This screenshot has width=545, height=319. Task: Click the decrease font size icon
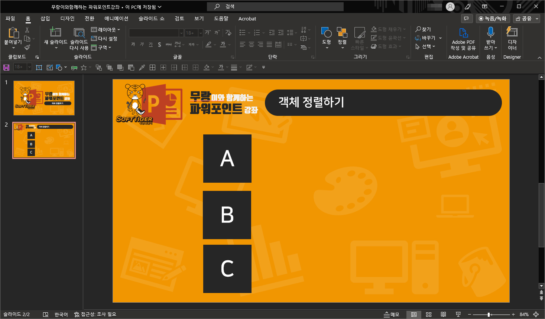tap(217, 33)
